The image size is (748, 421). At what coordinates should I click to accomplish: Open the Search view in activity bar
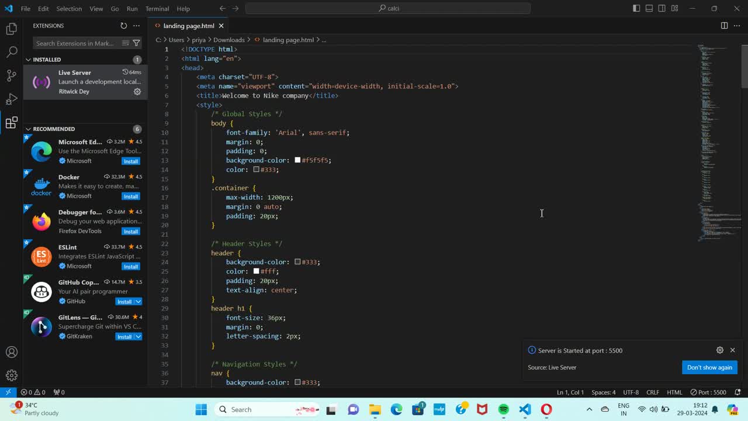coord(11,52)
